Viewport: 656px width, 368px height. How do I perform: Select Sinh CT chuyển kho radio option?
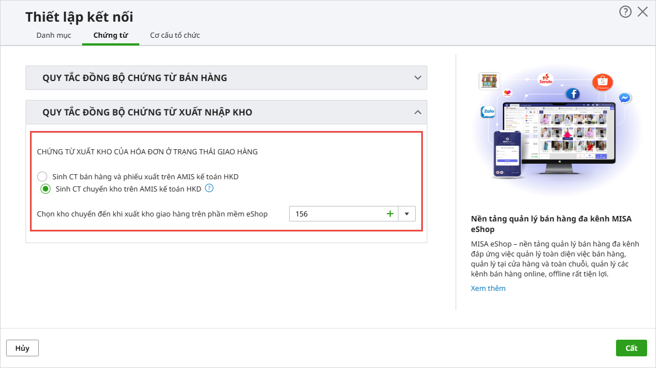46,189
